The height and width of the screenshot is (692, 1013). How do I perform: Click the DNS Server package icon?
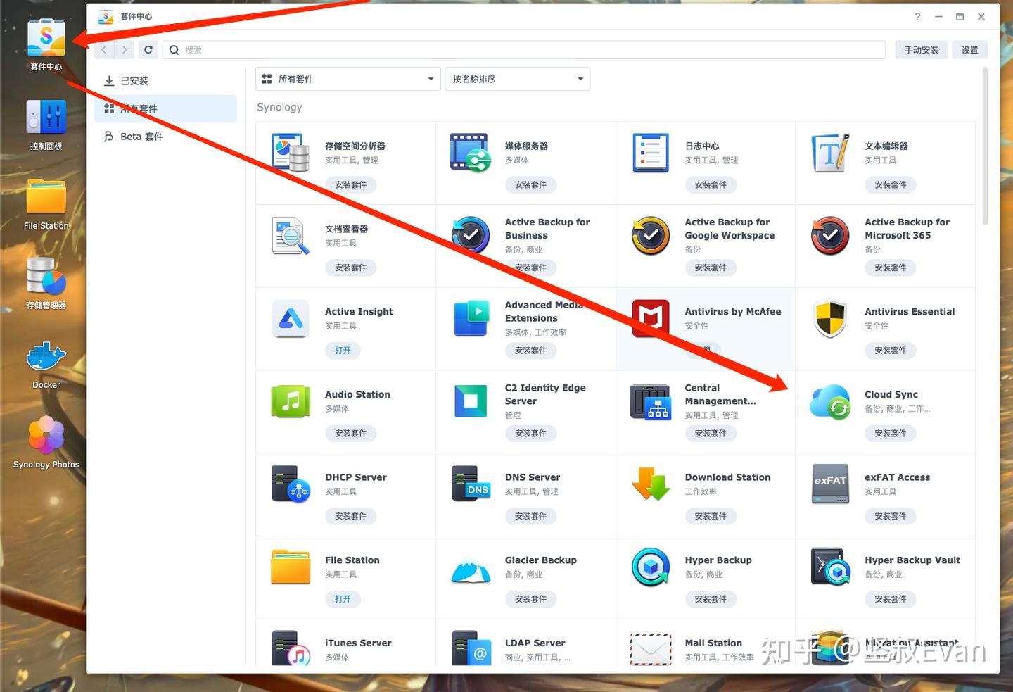[471, 484]
